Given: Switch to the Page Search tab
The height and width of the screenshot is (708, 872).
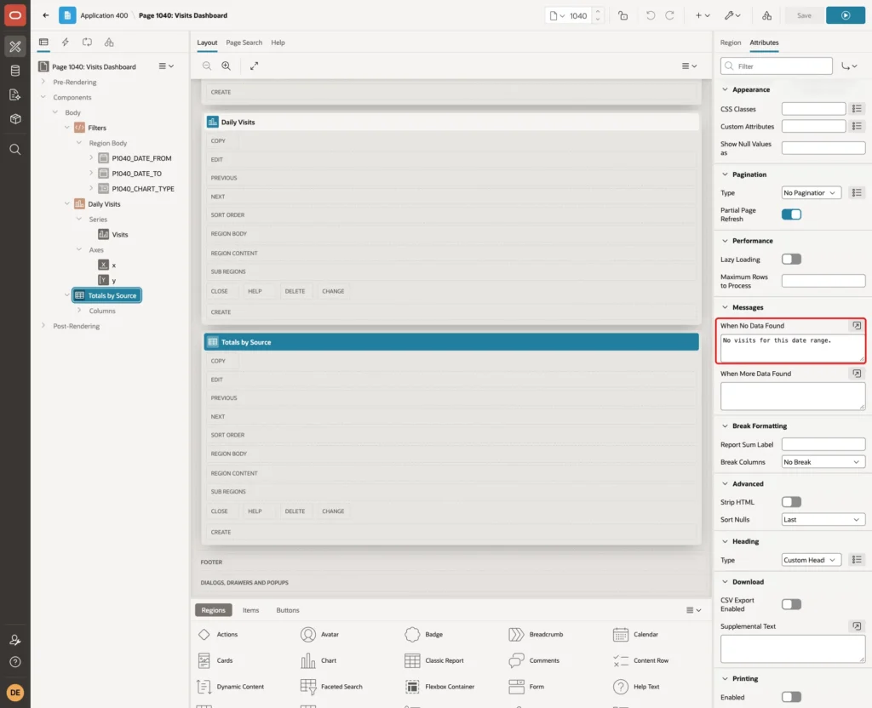Looking at the screenshot, I should [244, 43].
